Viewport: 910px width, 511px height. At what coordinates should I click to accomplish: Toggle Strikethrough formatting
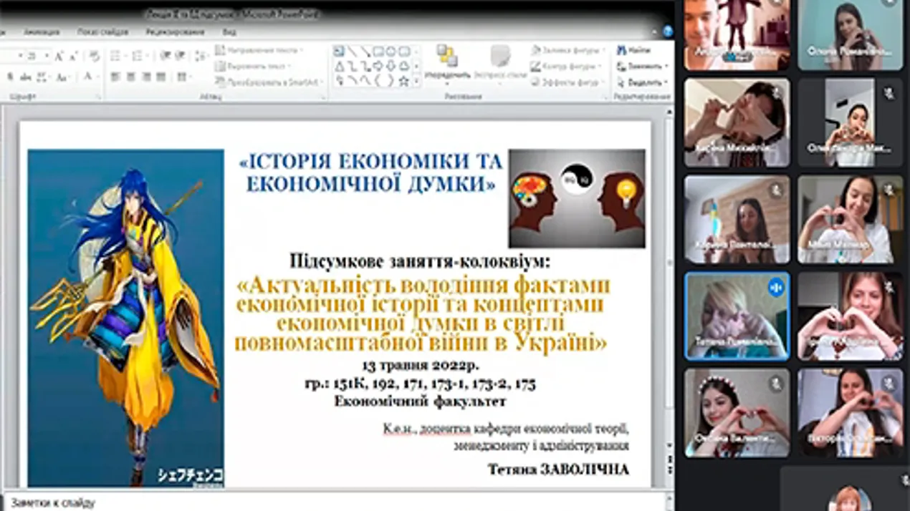[x=27, y=77]
